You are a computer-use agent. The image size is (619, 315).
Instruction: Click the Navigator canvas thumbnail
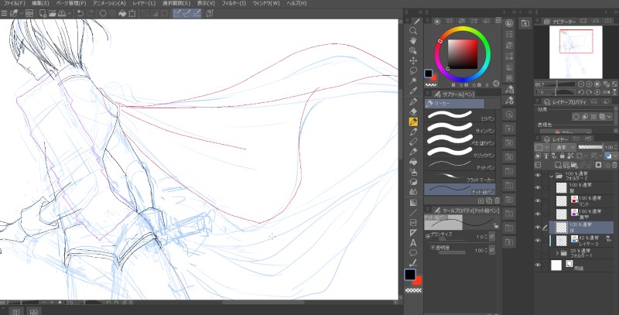pos(576,52)
